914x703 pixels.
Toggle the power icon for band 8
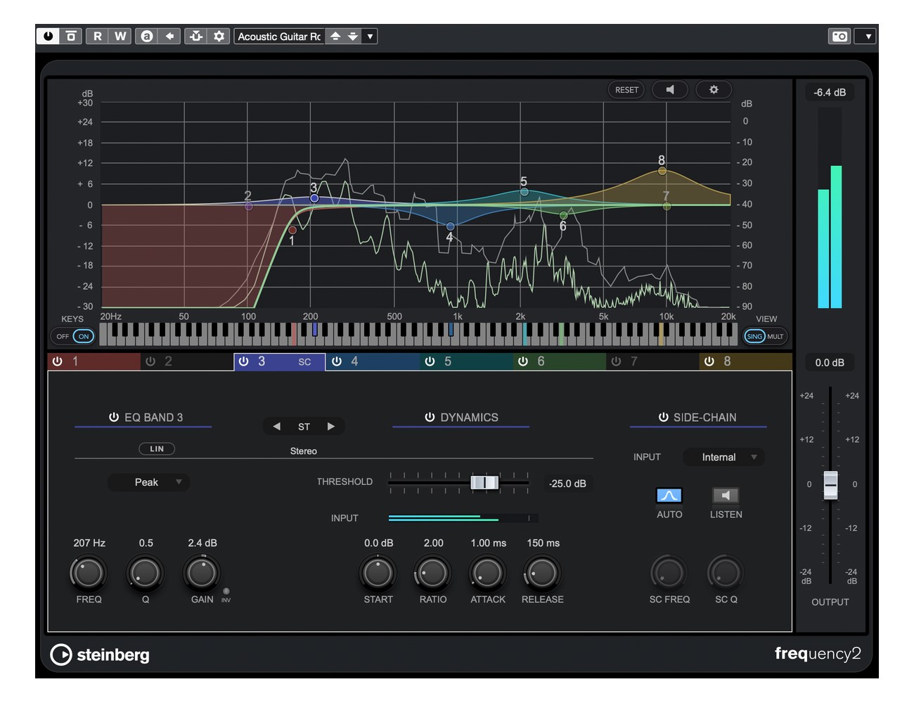[x=709, y=361]
